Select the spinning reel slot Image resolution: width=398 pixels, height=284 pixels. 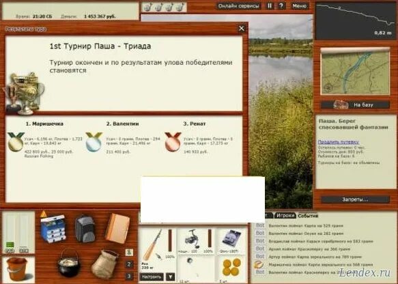coord(196,241)
